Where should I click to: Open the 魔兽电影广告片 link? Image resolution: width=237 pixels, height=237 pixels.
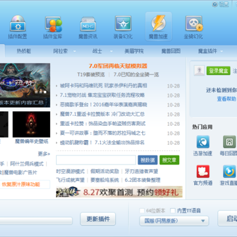pyautogui.click(x=21, y=172)
